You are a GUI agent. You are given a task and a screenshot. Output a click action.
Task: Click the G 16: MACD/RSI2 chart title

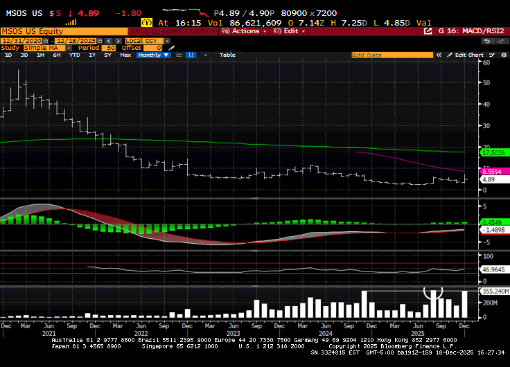[x=471, y=31]
